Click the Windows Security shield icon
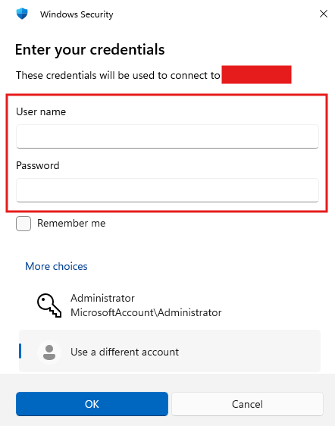Image resolution: width=335 pixels, height=426 pixels. (x=22, y=14)
